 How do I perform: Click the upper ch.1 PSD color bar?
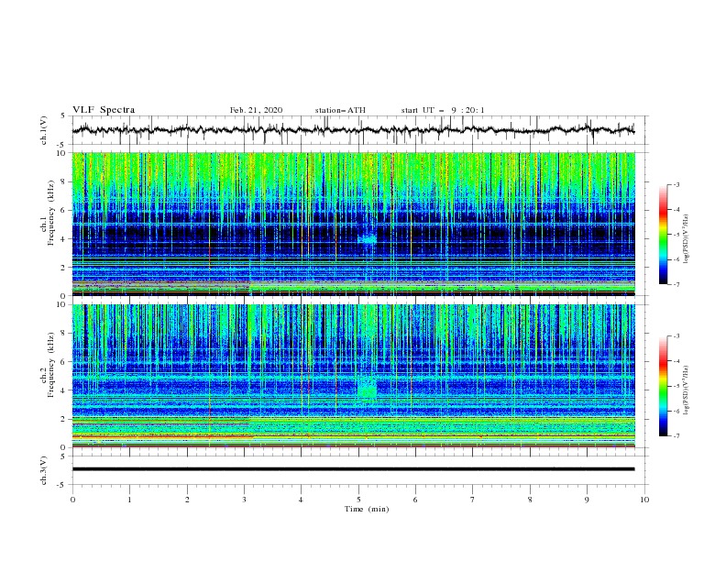pyautogui.click(x=663, y=235)
